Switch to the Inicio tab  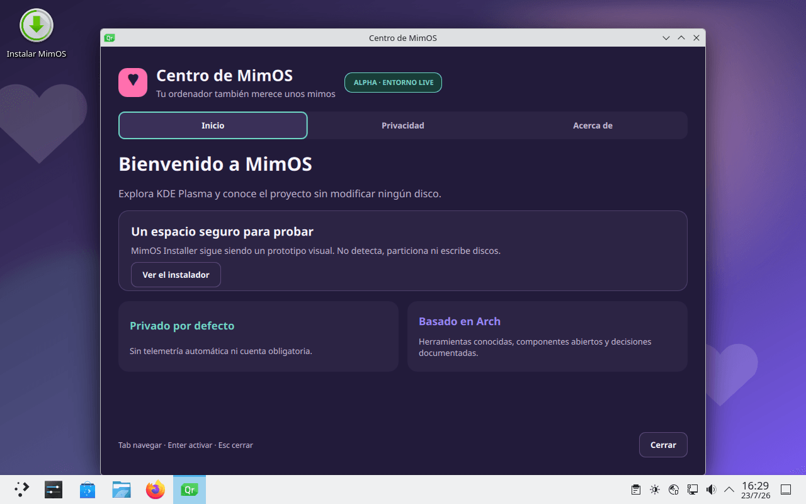tap(213, 125)
